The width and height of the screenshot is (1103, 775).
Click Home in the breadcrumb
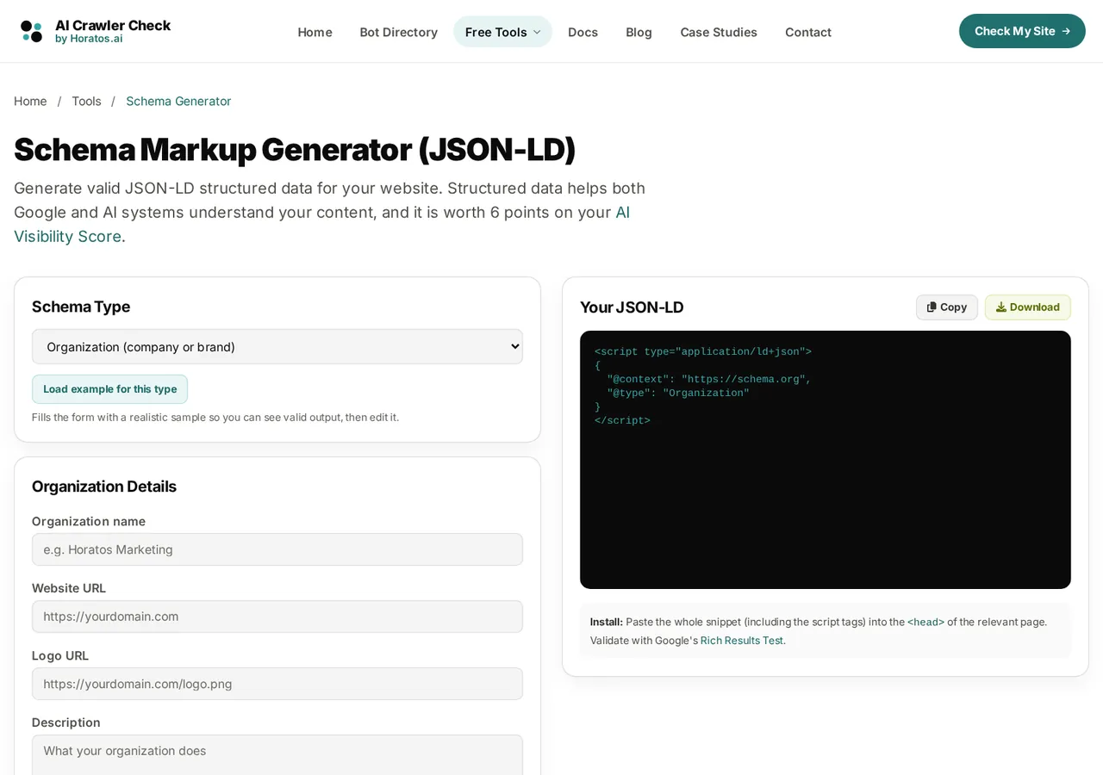[x=30, y=101]
